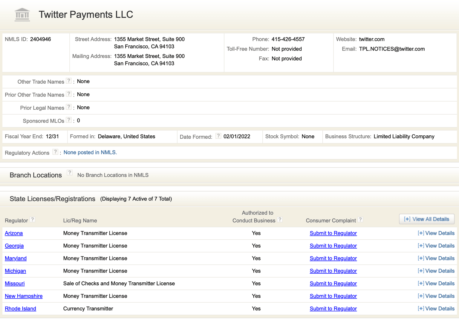Expand all with View All Details button
The width and height of the screenshot is (459, 320).
426,219
